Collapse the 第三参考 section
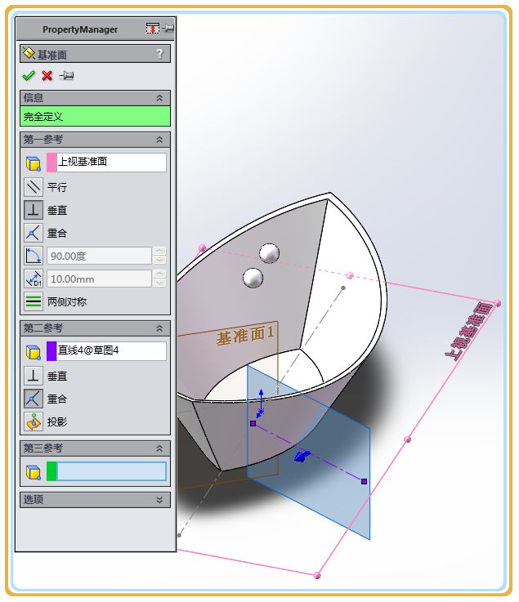This screenshot has width=519, height=602. coord(159,448)
